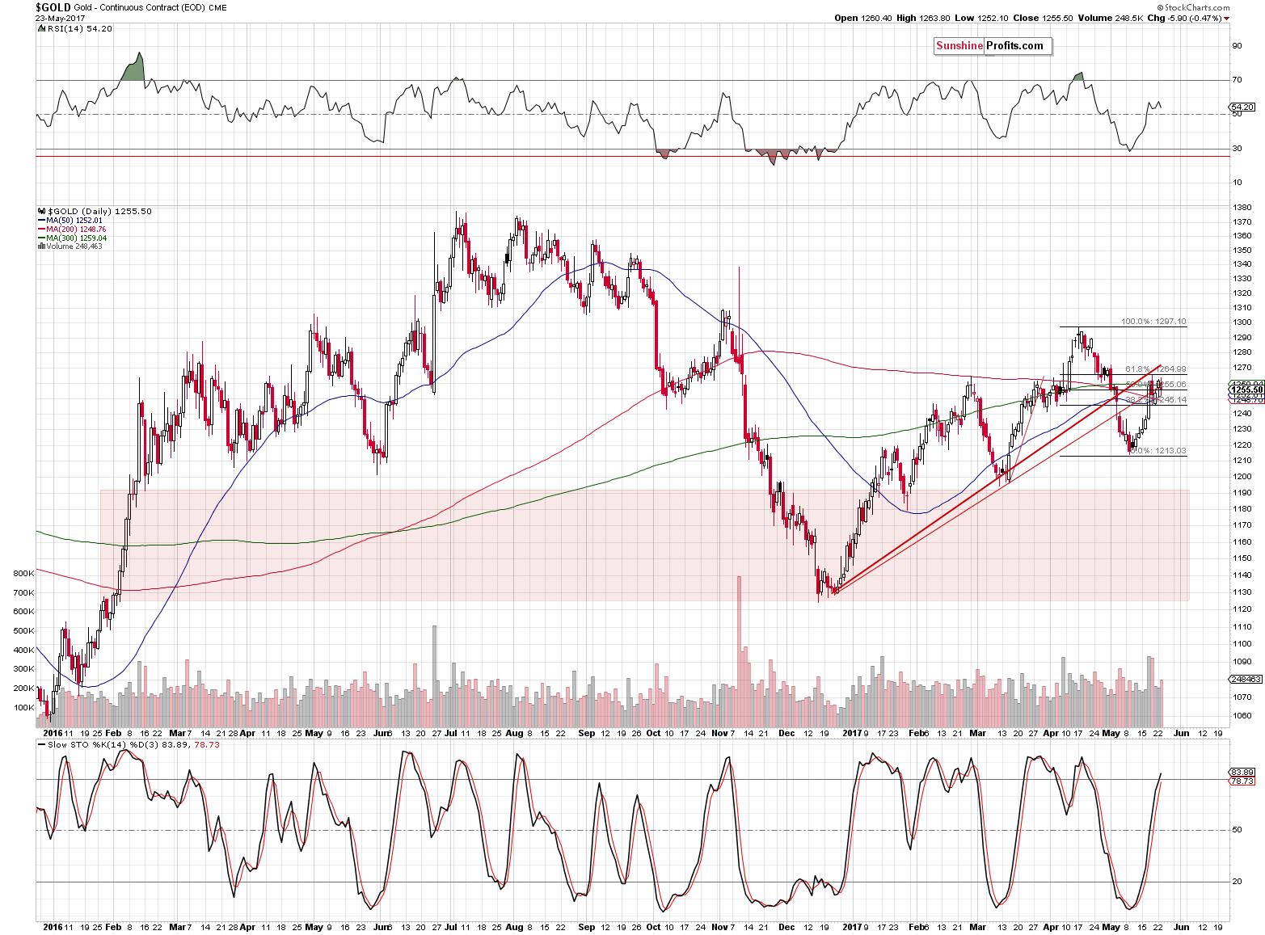Viewport: 1265px width, 935px height.
Task: Click the 83.89 tag on stochastic axis
Action: pyautogui.click(x=1242, y=773)
